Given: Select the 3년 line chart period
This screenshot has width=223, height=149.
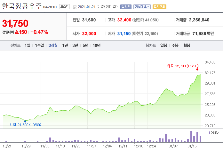Looking at the screenshot, I should [x=75, y=45].
